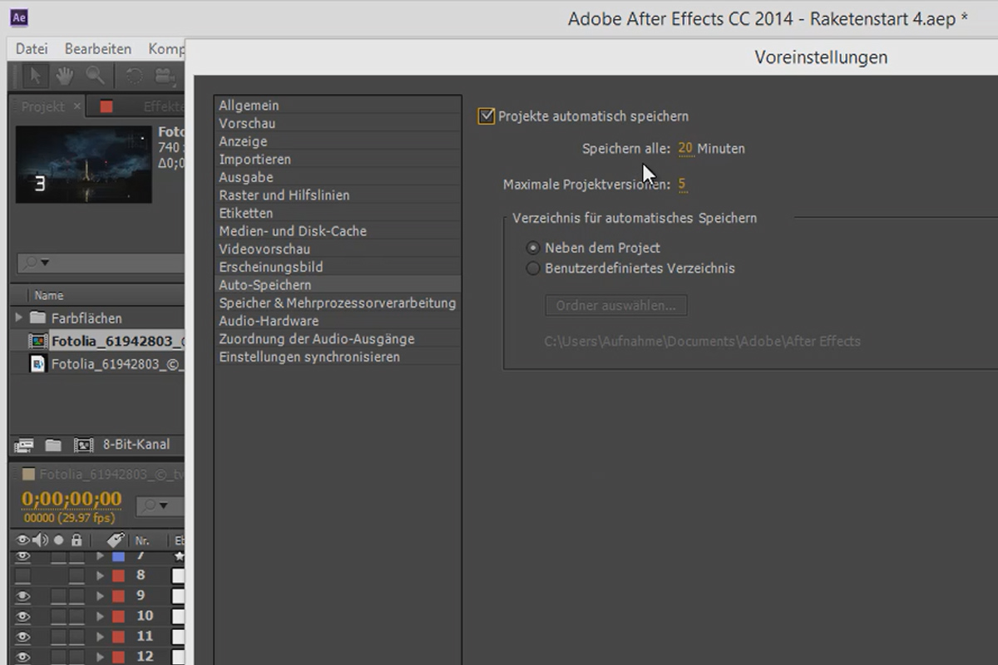Expand layer 9 properties
Image resolution: width=998 pixels, height=665 pixels.
(x=101, y=596)
